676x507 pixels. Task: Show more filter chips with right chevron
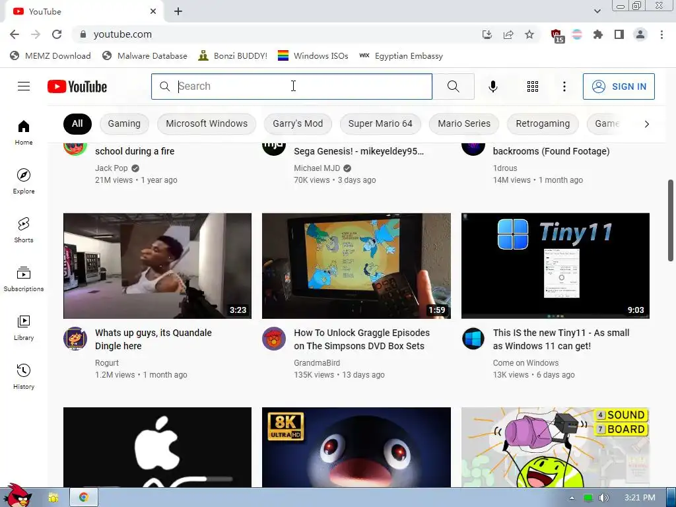646,124
